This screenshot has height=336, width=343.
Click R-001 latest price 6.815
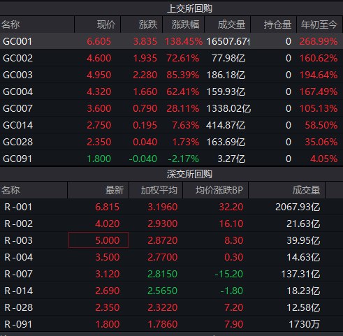(107, 207)
